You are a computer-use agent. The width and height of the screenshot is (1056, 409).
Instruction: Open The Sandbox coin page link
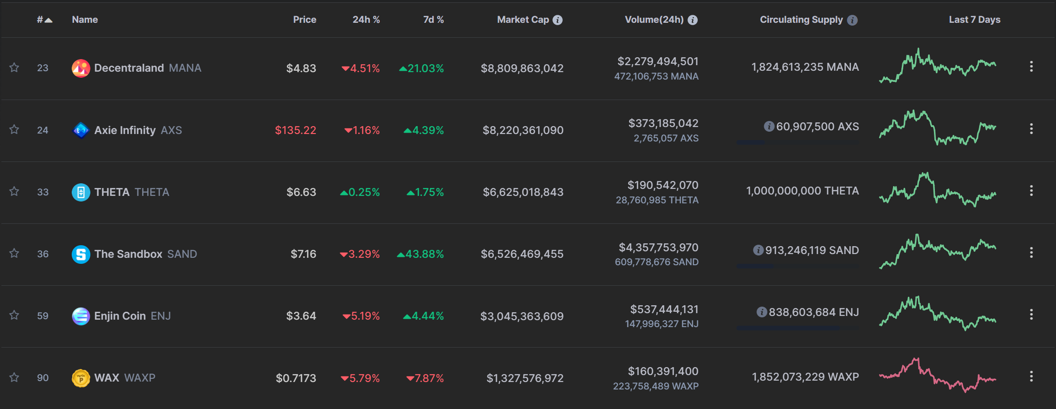[146, 254]
